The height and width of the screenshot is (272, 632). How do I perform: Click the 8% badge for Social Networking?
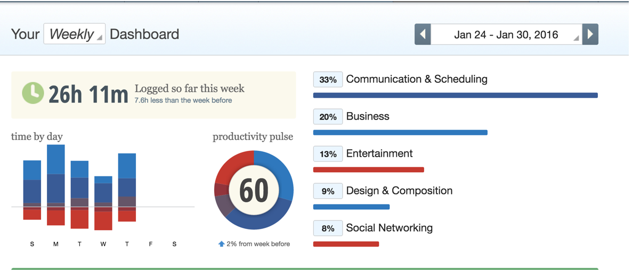click(328, 228)
